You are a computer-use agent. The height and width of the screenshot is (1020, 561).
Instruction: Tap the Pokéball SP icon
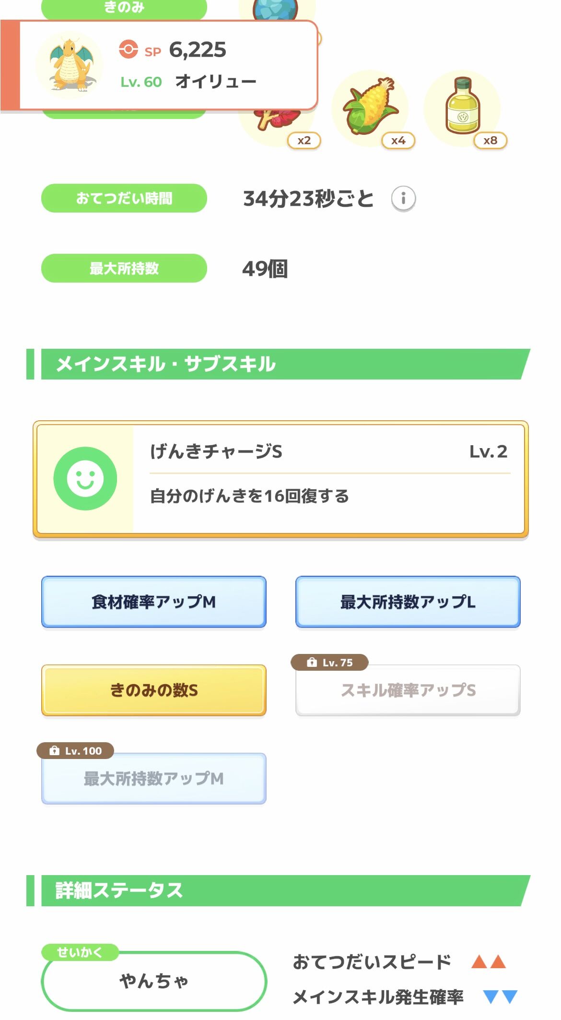coord(128,49)
